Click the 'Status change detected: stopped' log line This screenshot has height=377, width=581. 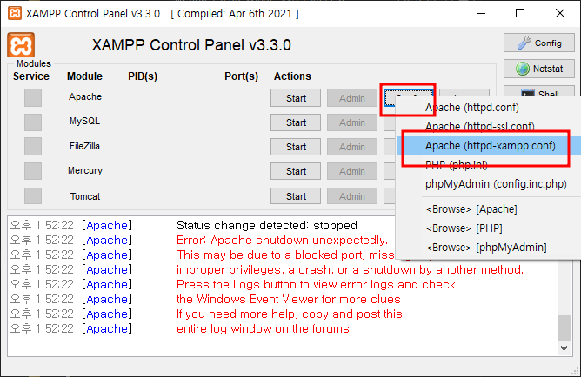267,225
